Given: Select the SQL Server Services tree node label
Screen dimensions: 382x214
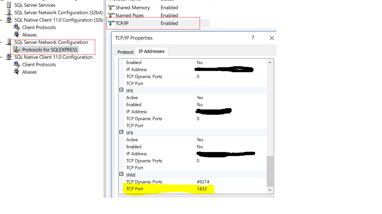Looking at the screenshot, I should click(35, 5).
